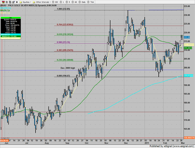Click the Open 172.48 row
195x148 pixels.
click(x=11, y=27)
